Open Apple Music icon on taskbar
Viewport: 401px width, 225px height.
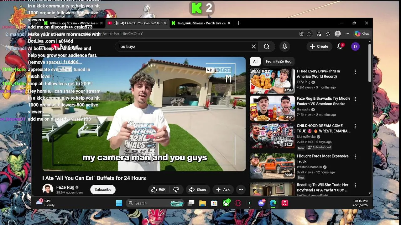(285, 203)
